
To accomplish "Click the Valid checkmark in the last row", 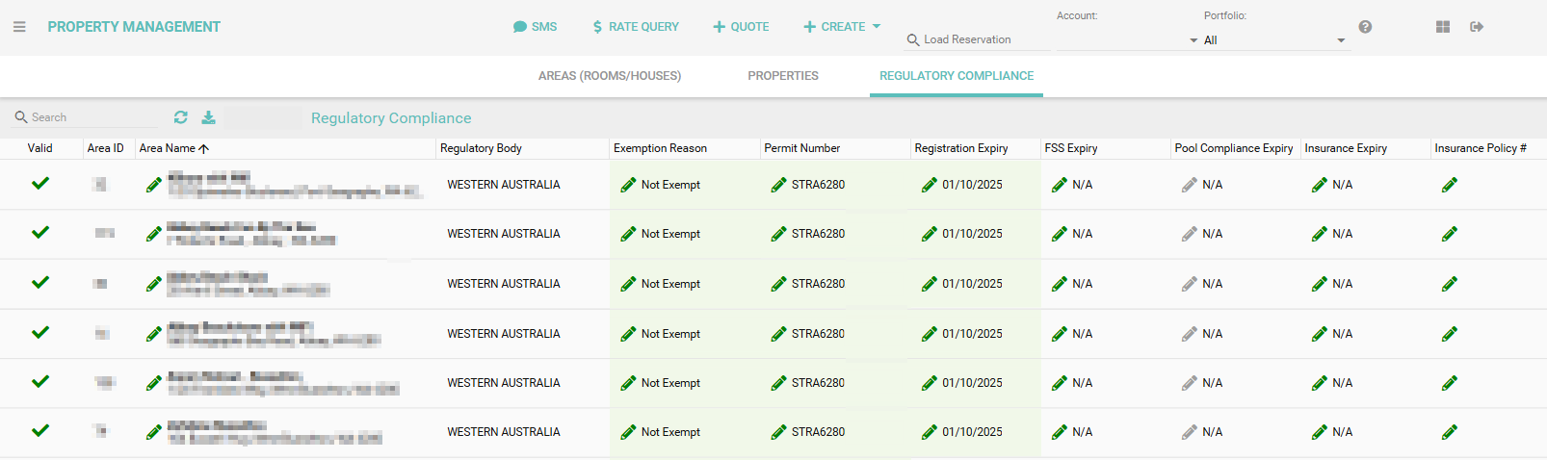I will 40,431.
